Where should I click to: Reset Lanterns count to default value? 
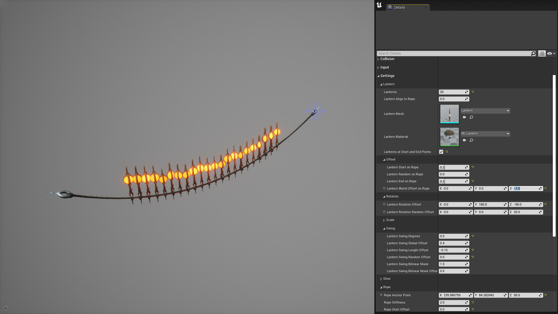[x=473, y=92]
